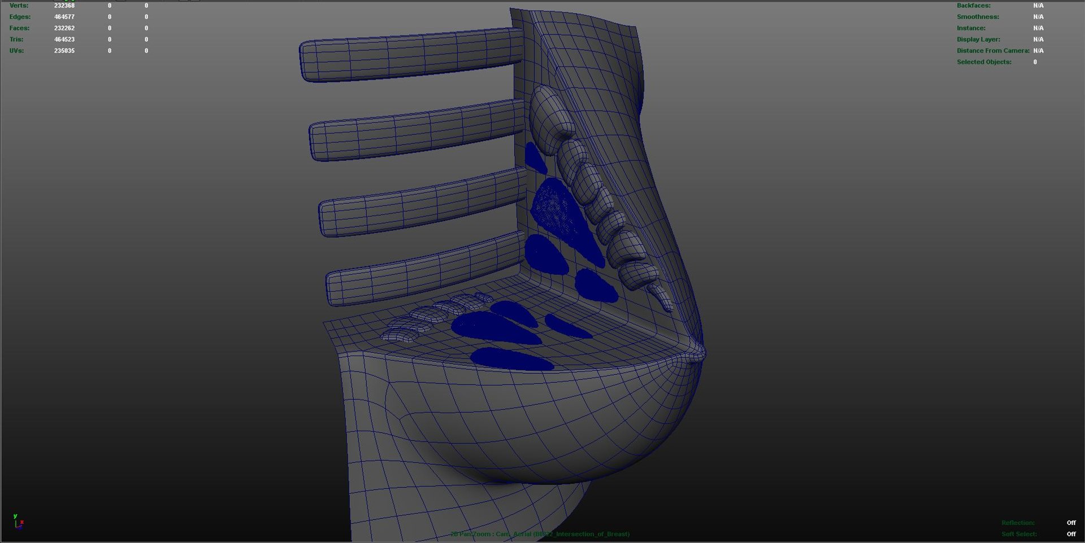Click the Edges count 464577
1085x543 pixels.
[x=64, y=17]
